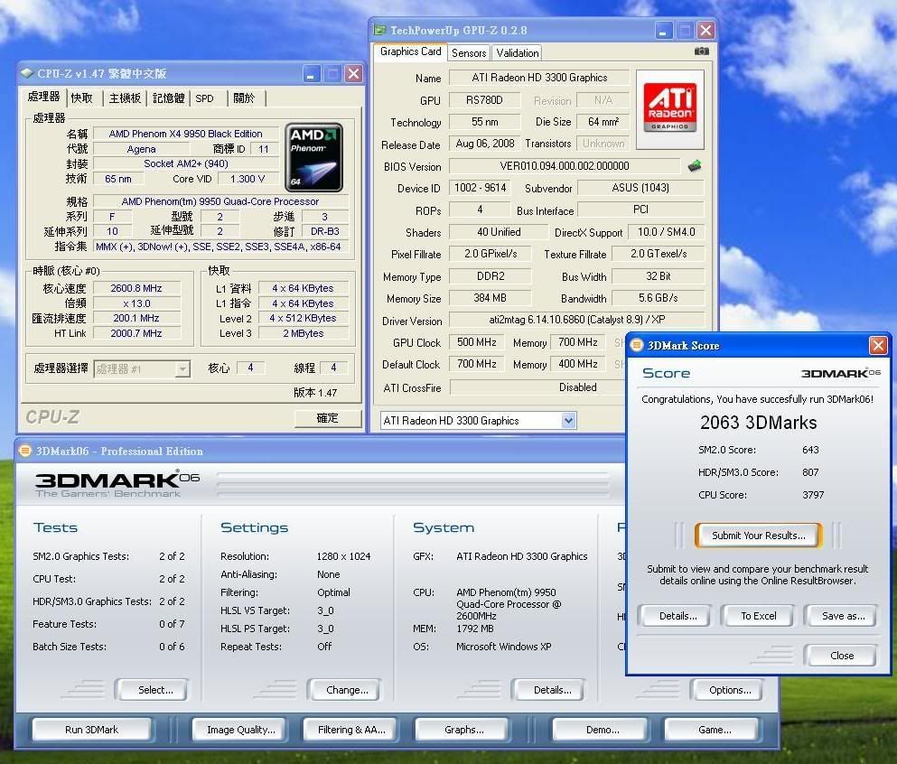Click the 'Socket AM2+ (940)' package value
897x764 pixels.
pos(186,163)
